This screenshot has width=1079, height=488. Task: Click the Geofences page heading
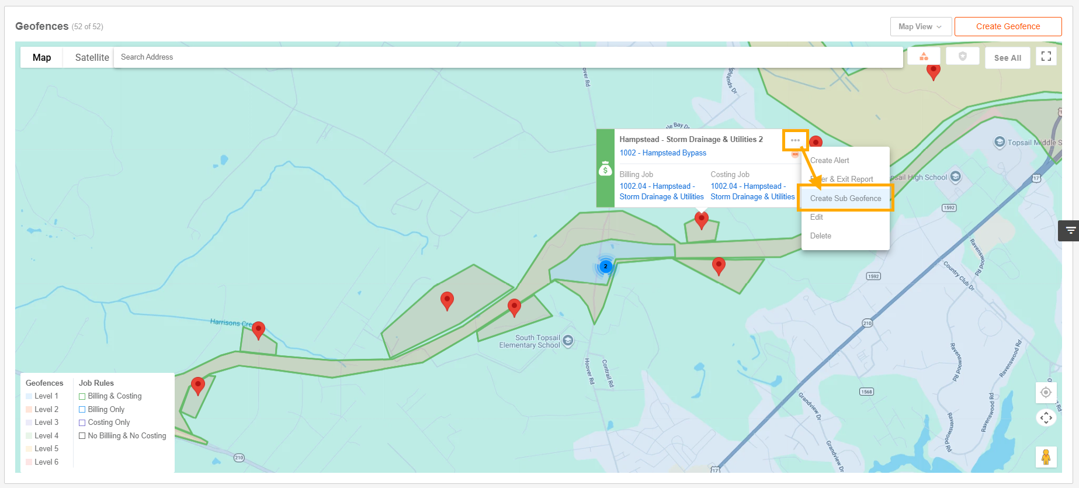tap(42, 26)
